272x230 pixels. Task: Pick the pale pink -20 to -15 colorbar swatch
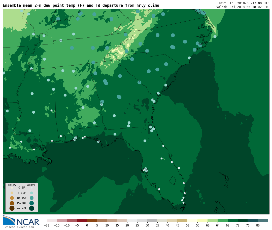tap(52, 220)
